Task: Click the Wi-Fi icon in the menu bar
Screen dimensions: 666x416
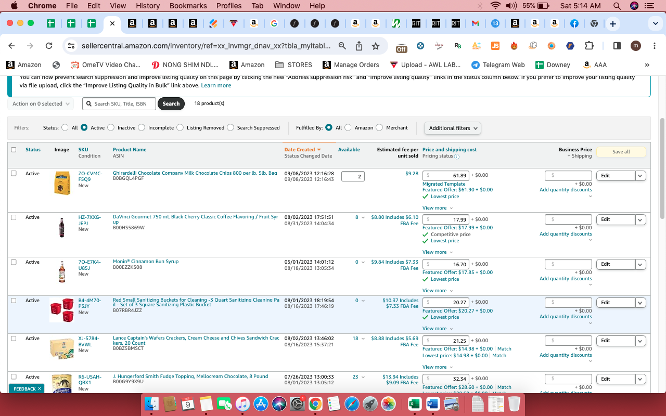Action: [495, 6]
